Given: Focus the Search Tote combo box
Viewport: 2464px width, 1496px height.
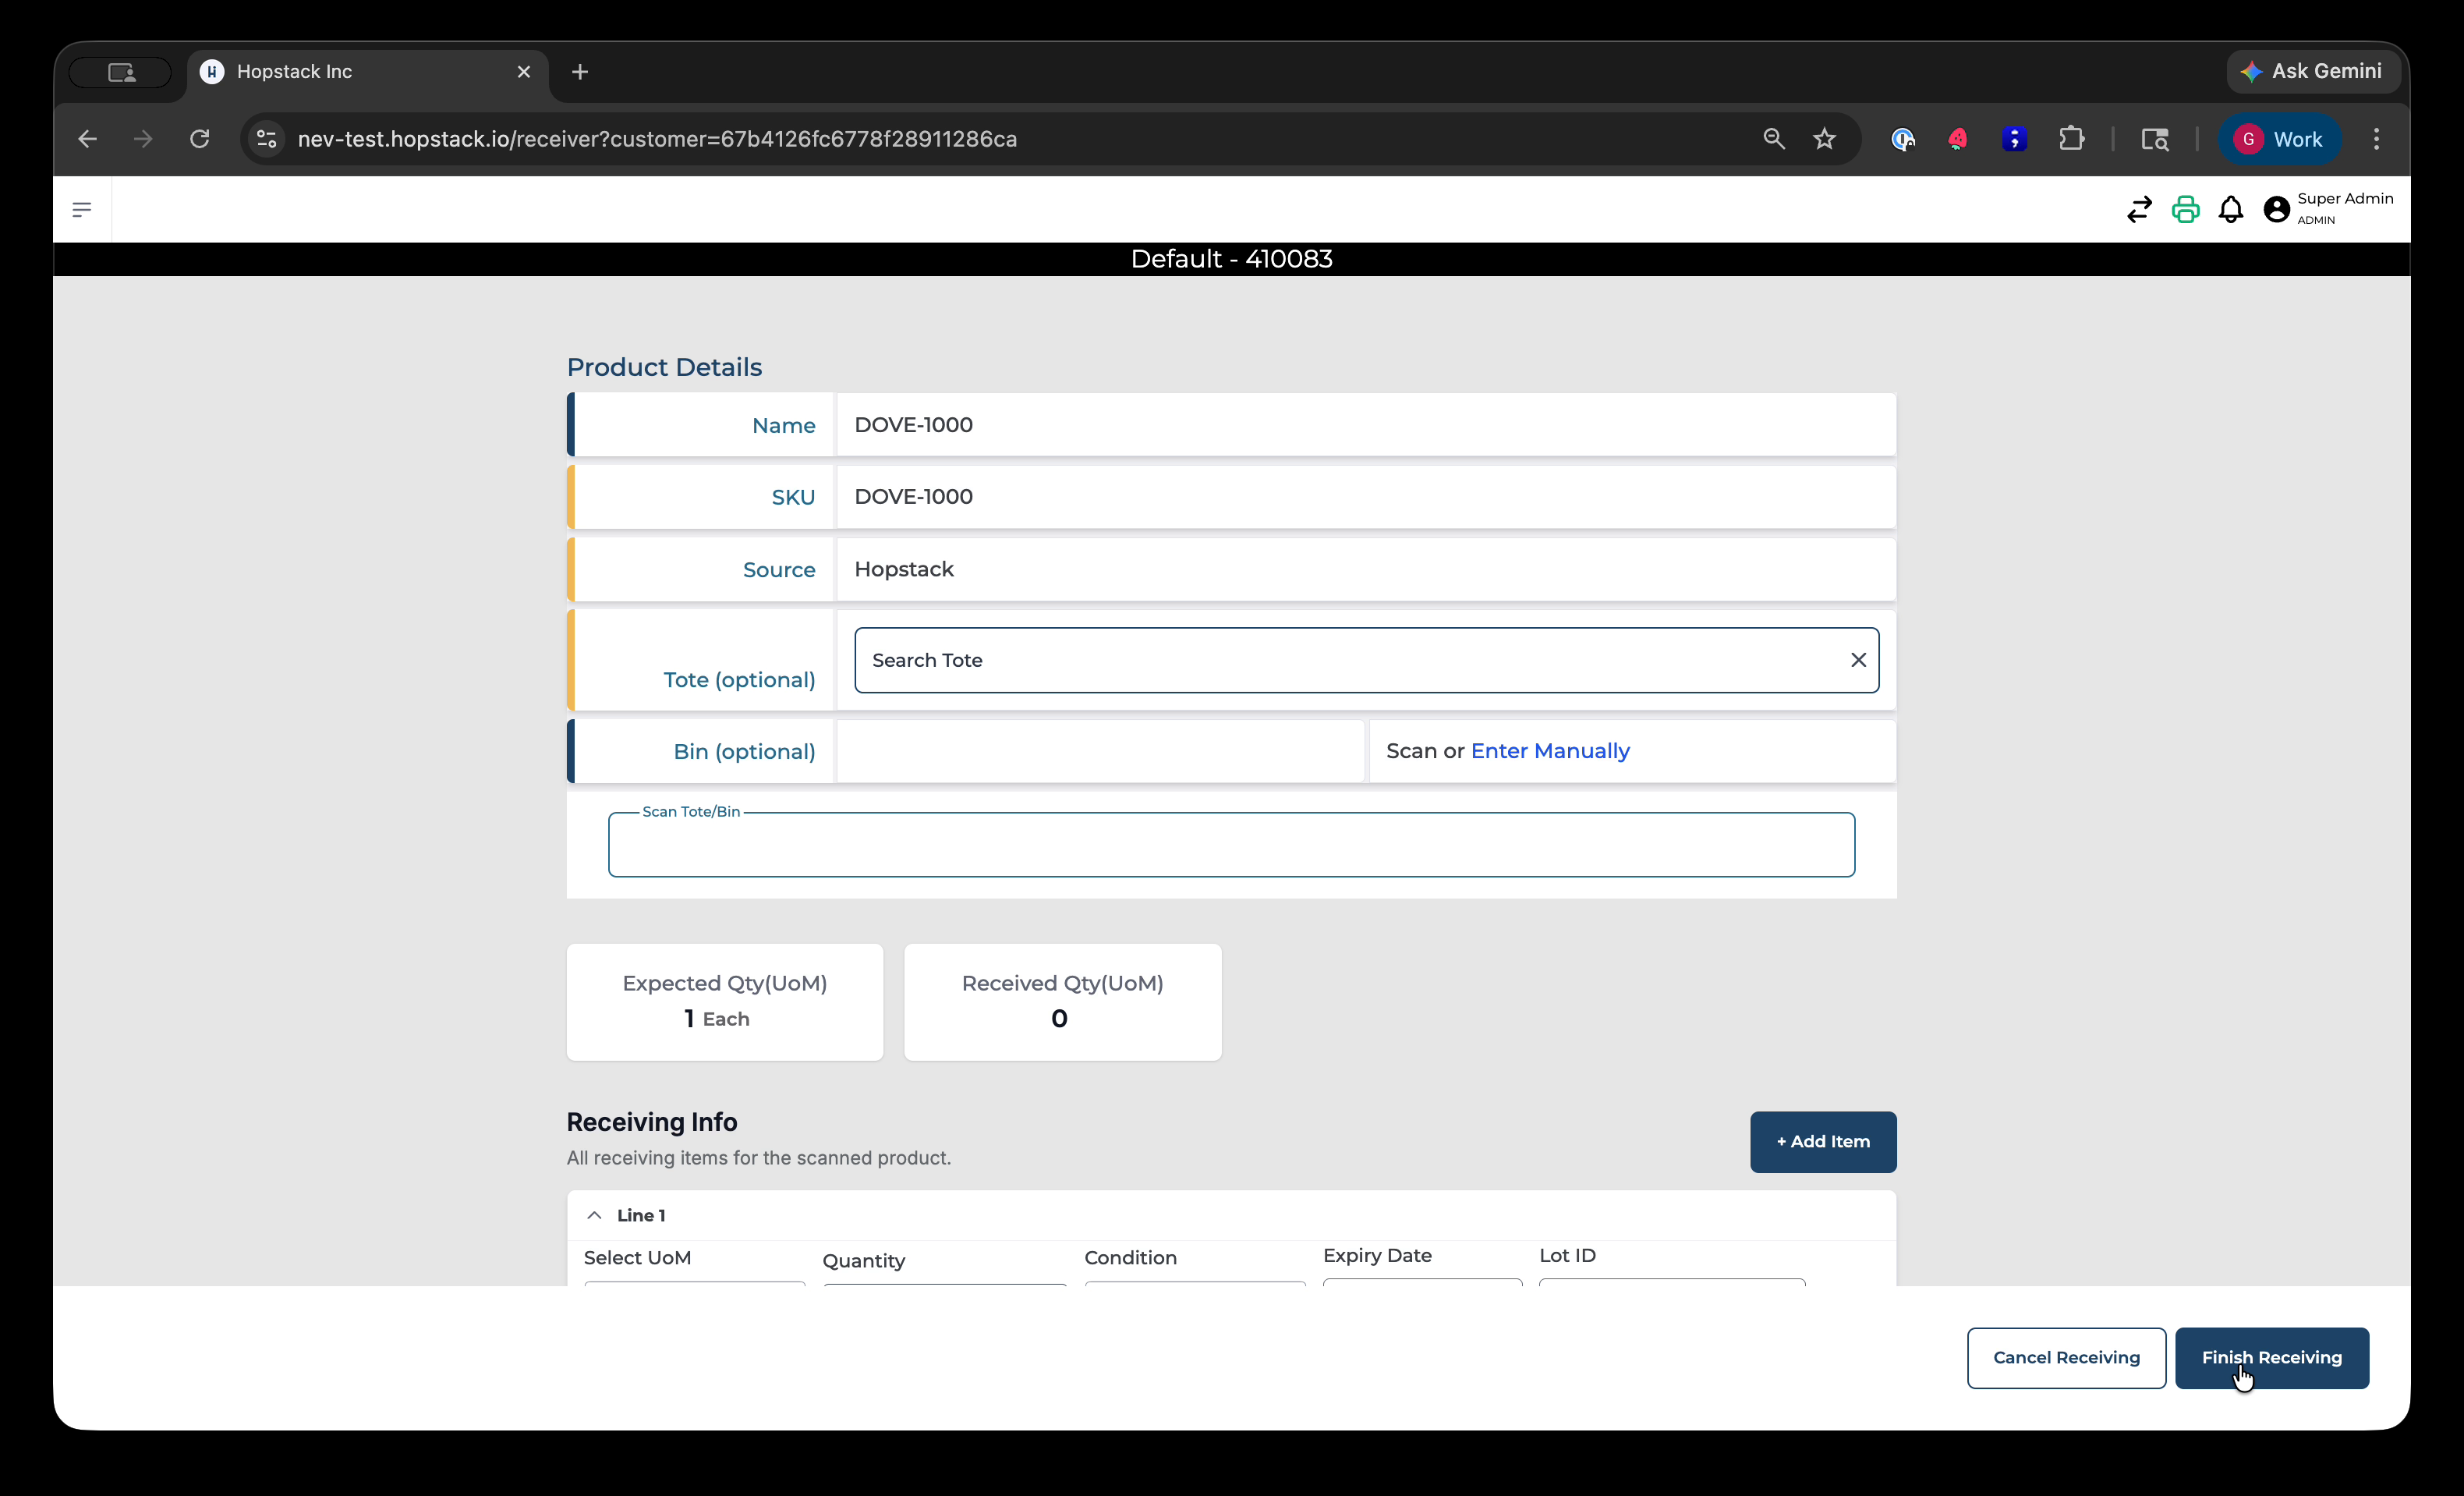Looking at the screenshot, I should pyautogui.click(x=1366, y=660).
